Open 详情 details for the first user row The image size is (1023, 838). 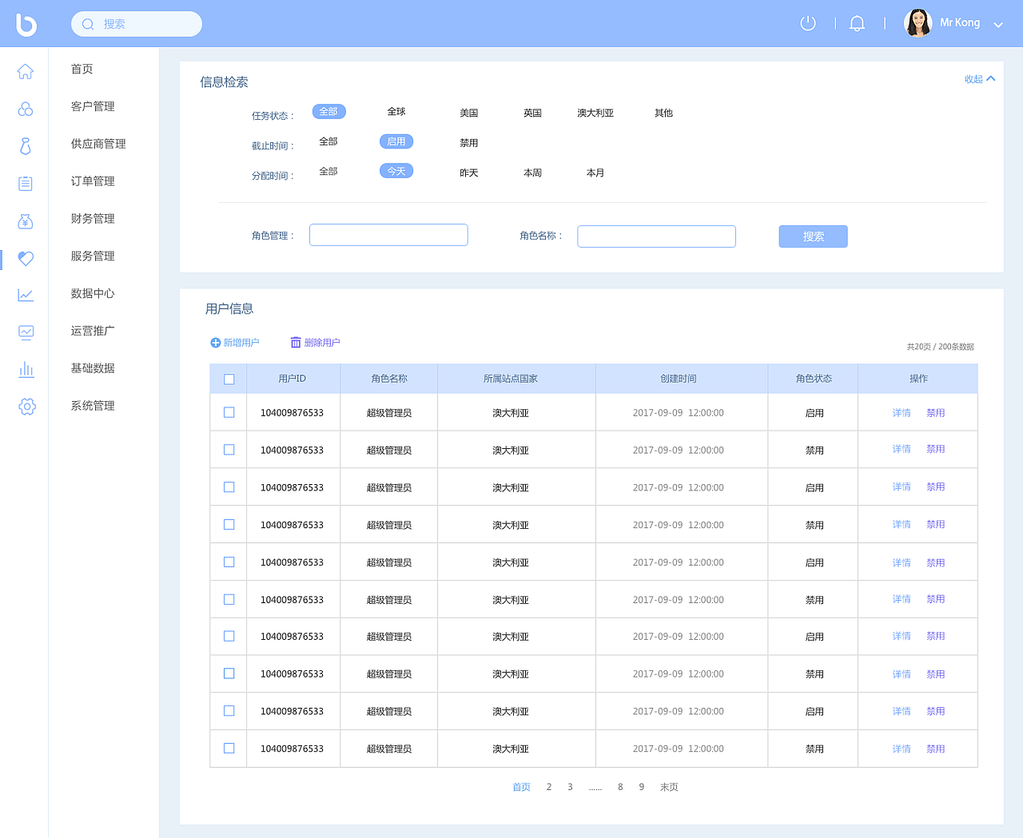coord(901,413)
